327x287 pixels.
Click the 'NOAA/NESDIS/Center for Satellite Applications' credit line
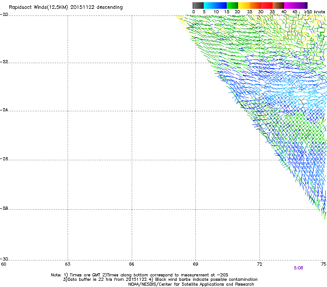[x=191, y=284]
